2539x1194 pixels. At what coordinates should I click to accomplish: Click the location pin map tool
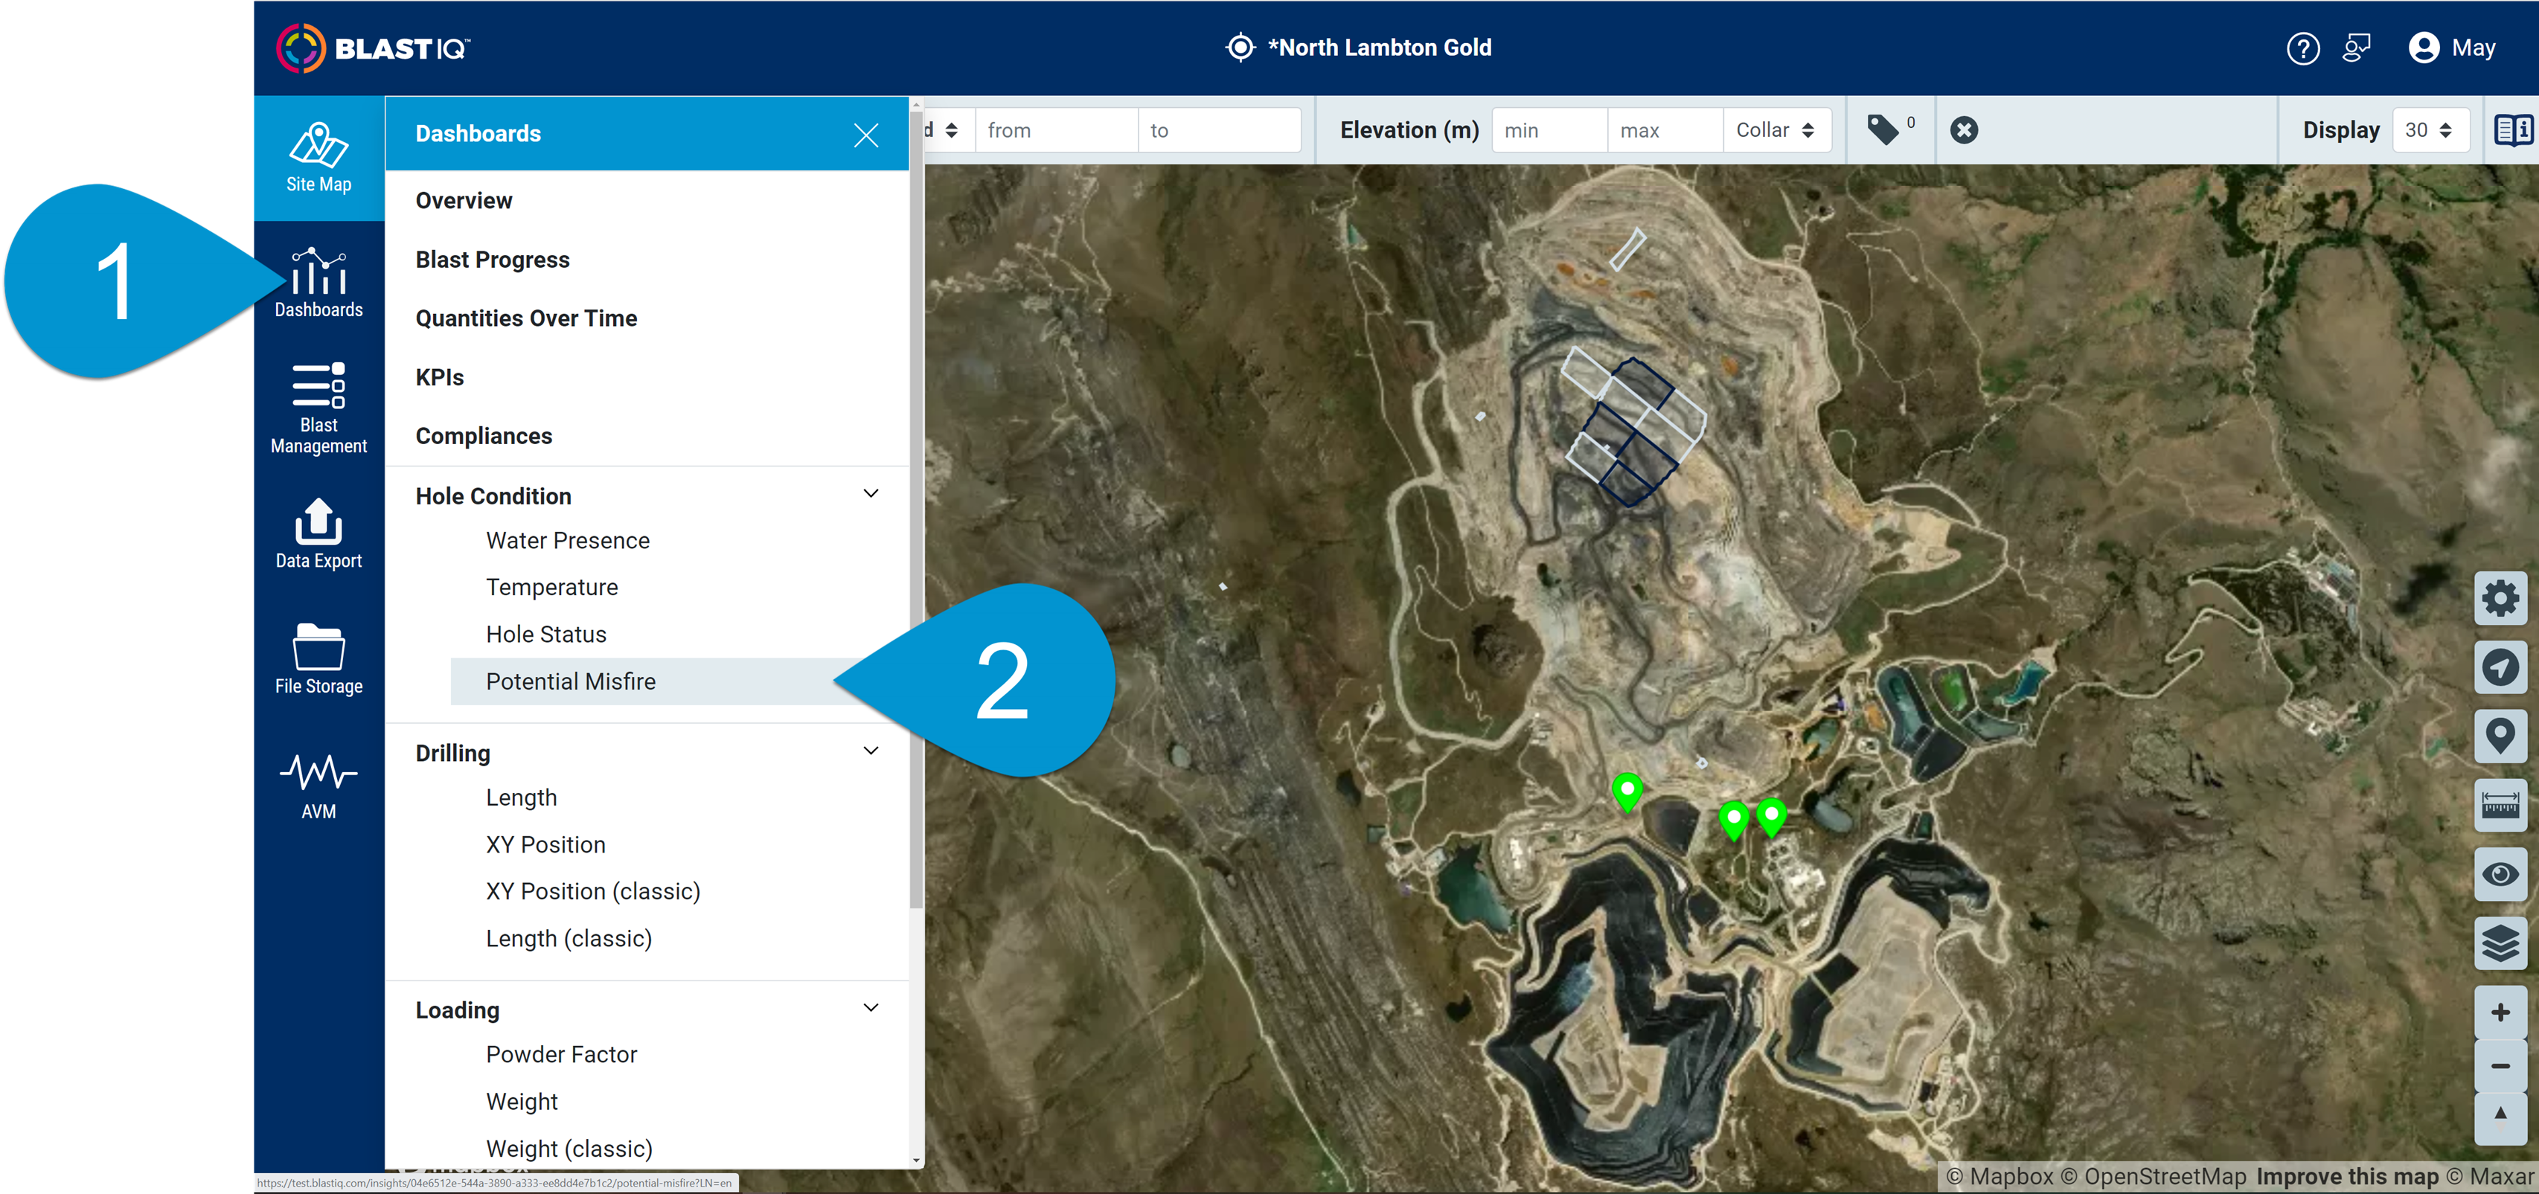2500,736
